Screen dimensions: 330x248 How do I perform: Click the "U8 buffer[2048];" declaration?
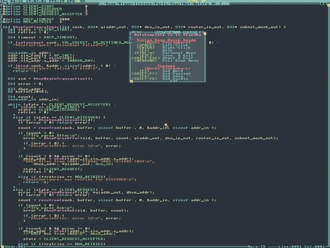28,91
